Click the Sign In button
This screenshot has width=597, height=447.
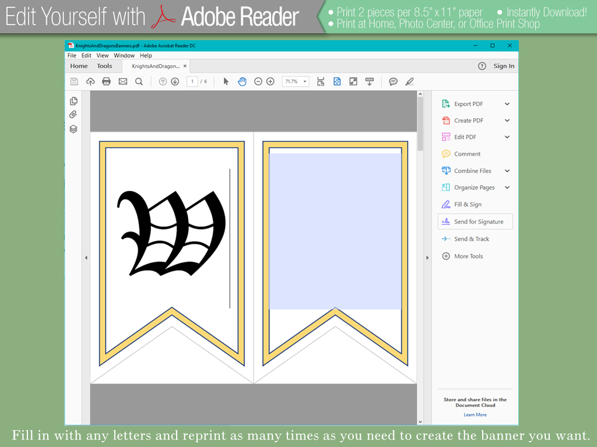click(x=504, y=66)
